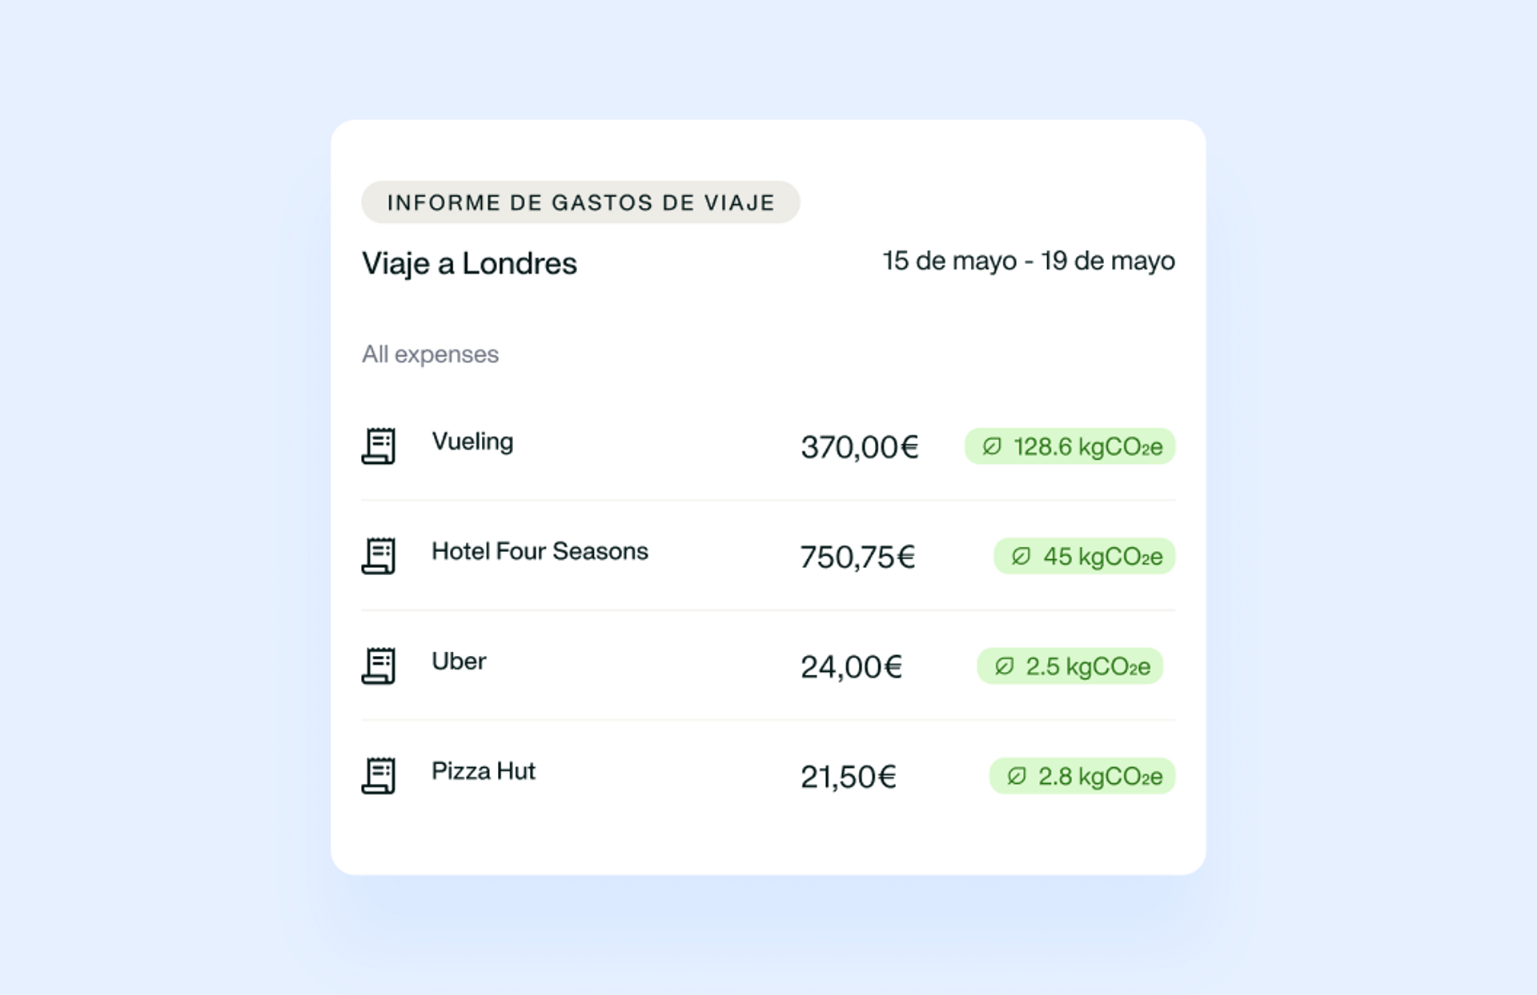This screenshot has height=995, width=1537.
Task: Click the All expenses section label
Action: [x=430, y=354]
